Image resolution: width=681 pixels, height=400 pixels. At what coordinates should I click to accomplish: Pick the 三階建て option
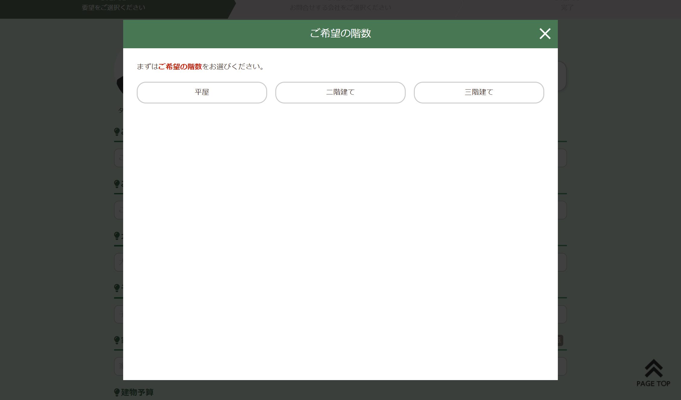click(479, 92)
